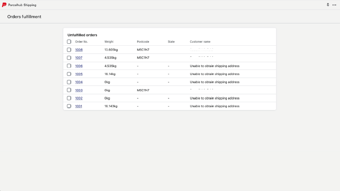The height and width of the screenshot is (191, 340).
Task: Open order 1008 link
Action: tap(79, 50)
